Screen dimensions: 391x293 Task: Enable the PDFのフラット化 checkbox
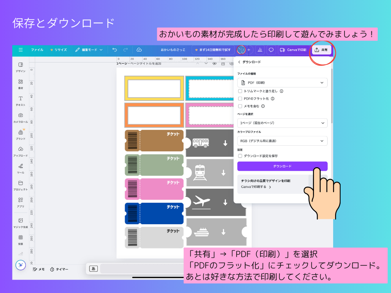[x=240, y=98]
